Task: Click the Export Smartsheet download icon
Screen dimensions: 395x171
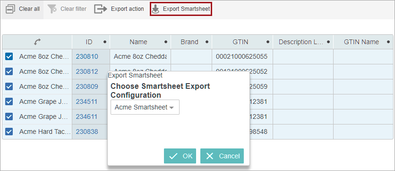Action: 155,9
